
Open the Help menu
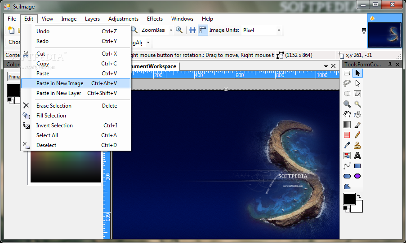[207, 19]
